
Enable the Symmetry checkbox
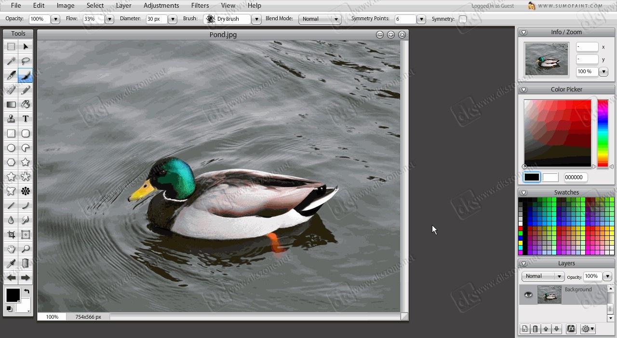[x=463, y=19]
